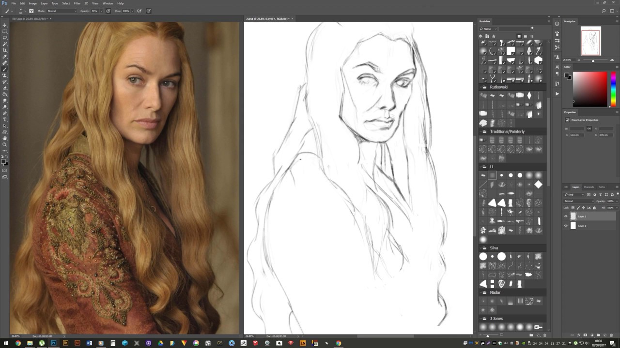The image size is (620, 348).
Task: Select the Hand tool
Action: pyautogui.click(x=5, y=138)
